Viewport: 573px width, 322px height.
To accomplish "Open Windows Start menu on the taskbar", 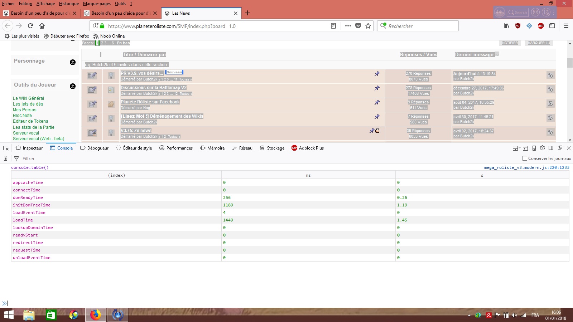I will (x=9, y=315).
